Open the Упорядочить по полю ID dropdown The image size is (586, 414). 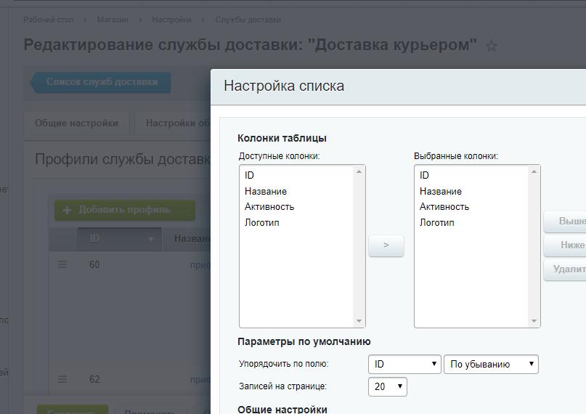point(404,365)
